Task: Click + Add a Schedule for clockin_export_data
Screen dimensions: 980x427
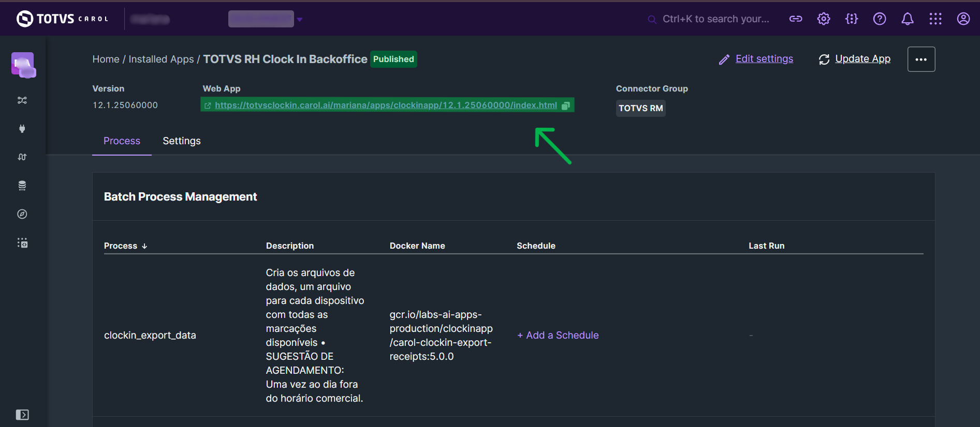Action: coord(558,335)
